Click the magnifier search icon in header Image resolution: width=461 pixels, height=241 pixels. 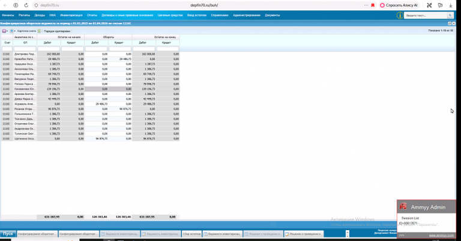coord(450,15)
